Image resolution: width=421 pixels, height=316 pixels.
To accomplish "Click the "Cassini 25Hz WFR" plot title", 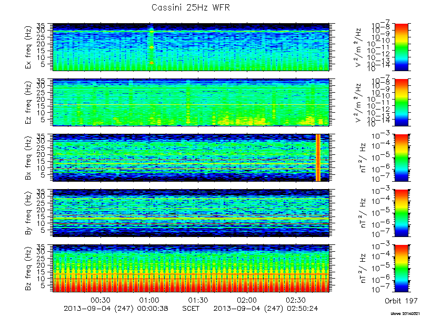I will 191,7.
